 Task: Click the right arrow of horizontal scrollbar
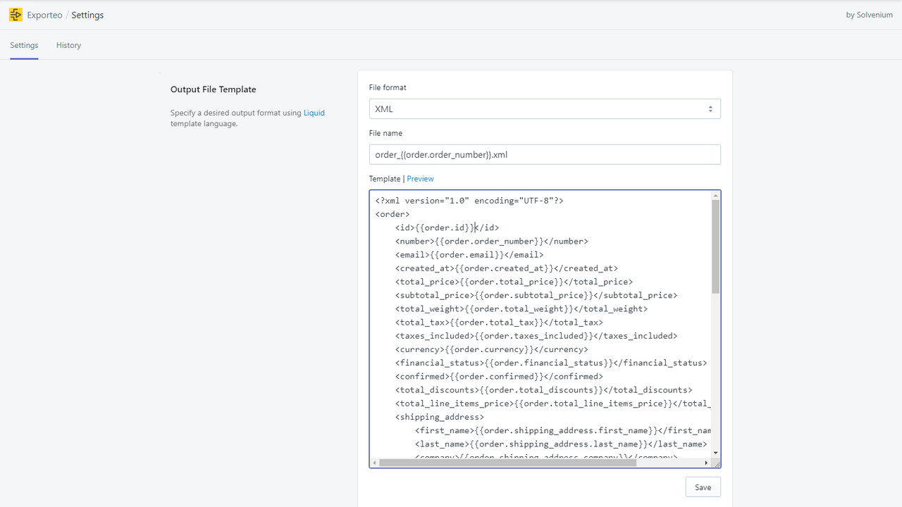(x=707, y=463)
